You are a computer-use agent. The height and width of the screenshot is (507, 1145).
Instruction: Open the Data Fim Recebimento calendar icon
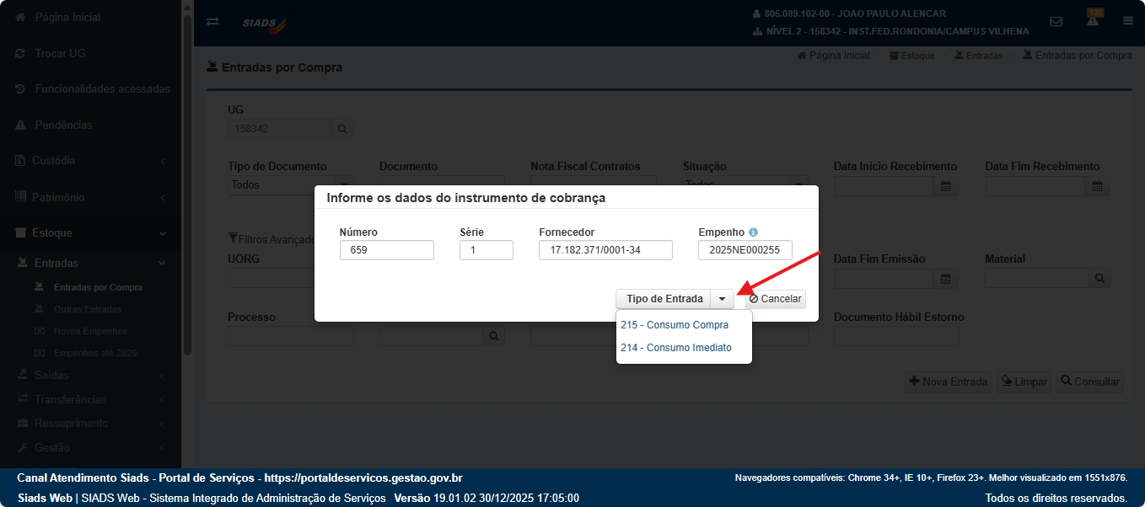[1097, 186]
